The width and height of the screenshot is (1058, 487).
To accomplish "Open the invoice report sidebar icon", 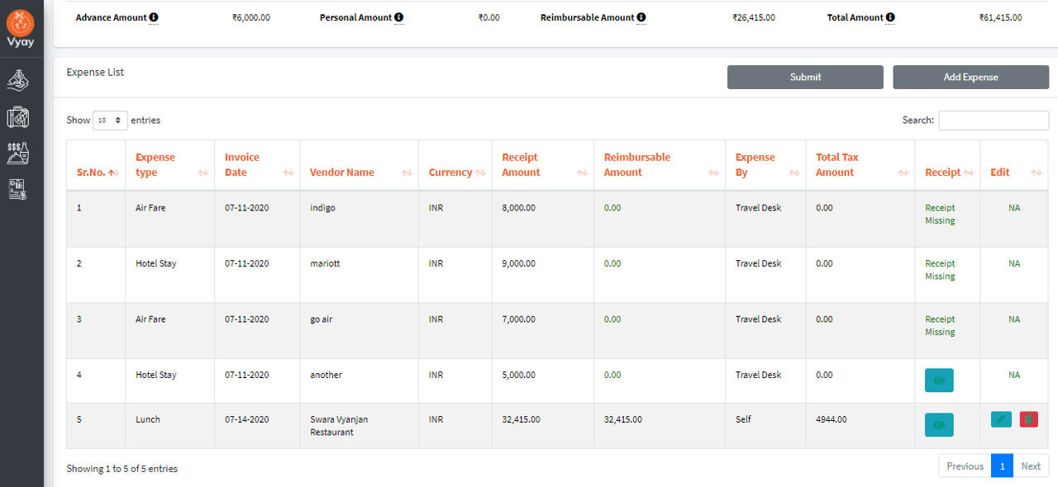I will point(18,189).
